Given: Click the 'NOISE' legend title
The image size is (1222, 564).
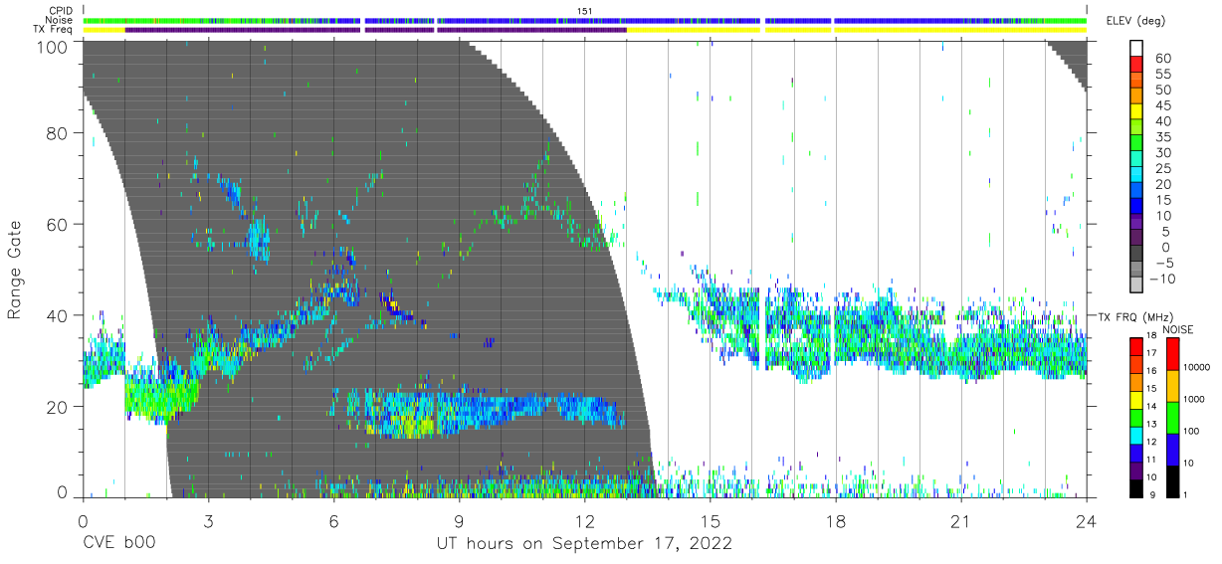Looking at the screenshot, I should pos(1179,329).
